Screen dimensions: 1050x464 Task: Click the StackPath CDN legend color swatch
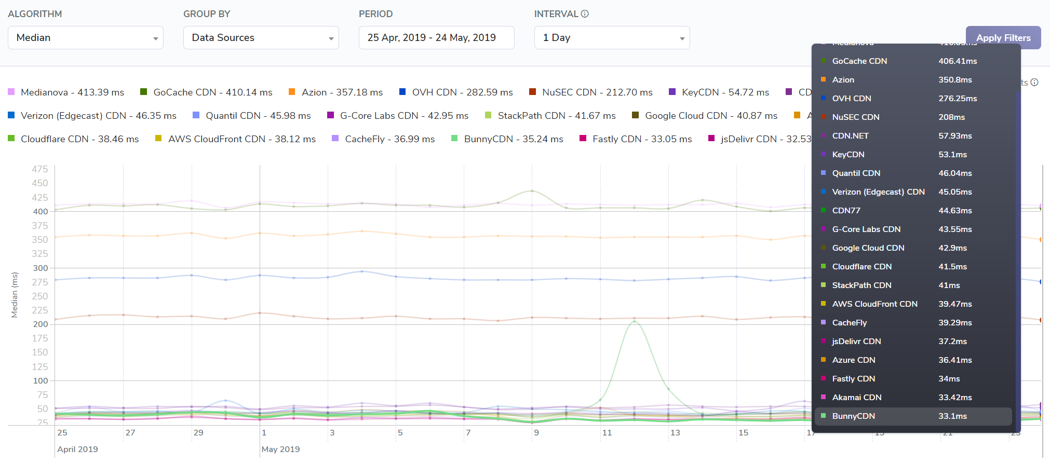pos(488,115)
